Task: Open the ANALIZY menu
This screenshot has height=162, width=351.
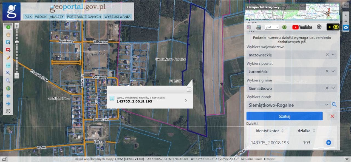Action: click(x=56, y=17)
